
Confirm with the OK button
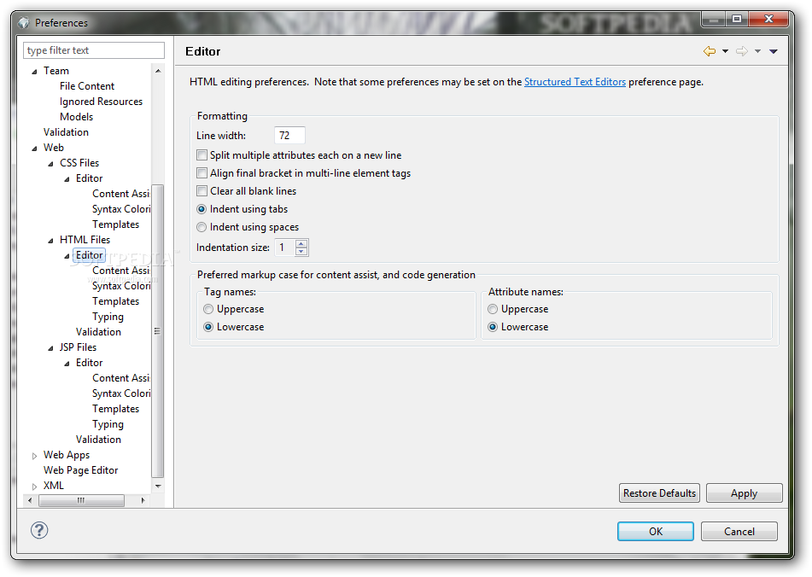click(x=656, y=532)
